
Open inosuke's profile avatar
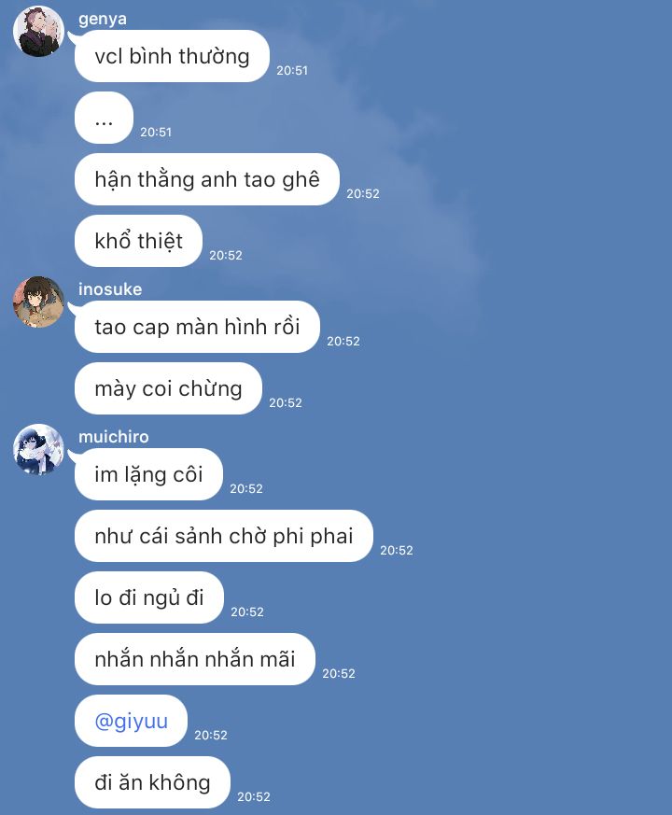tap(38, 302)
